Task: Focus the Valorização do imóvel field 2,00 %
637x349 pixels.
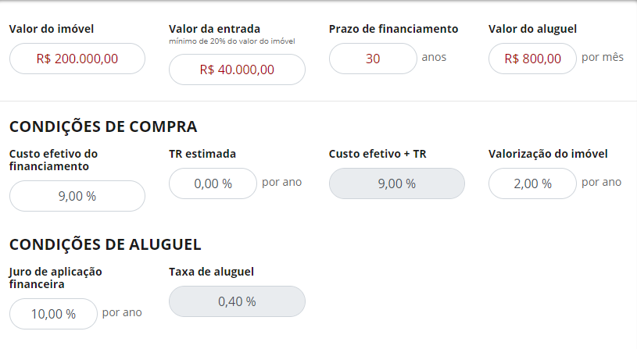Action: pyautogui.click(x=532, y=183)
